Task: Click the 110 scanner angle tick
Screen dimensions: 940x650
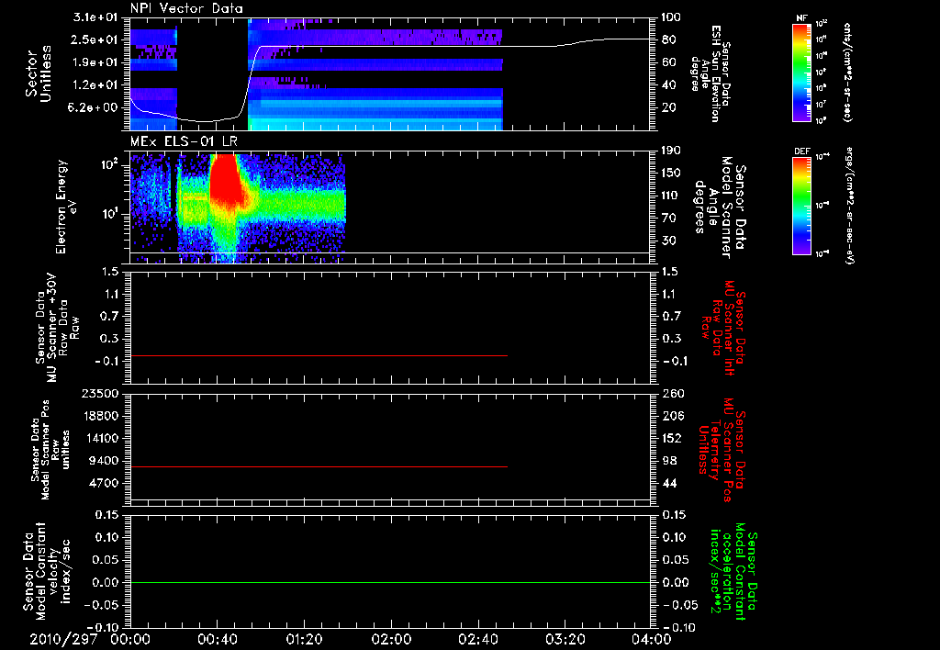Action: pyautogui.click(x=671, y=196)
